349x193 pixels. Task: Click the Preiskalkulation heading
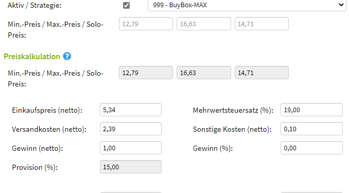pos(32,57)
